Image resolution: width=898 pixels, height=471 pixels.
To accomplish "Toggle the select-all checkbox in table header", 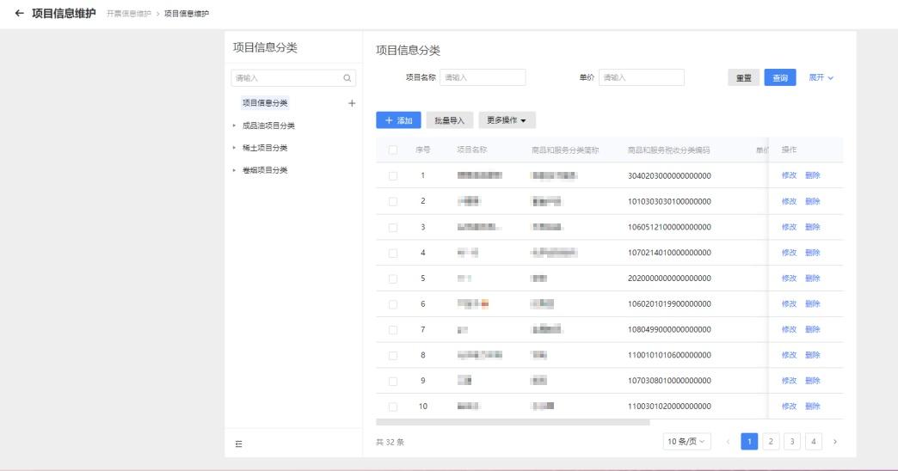I will pos(393,150).
